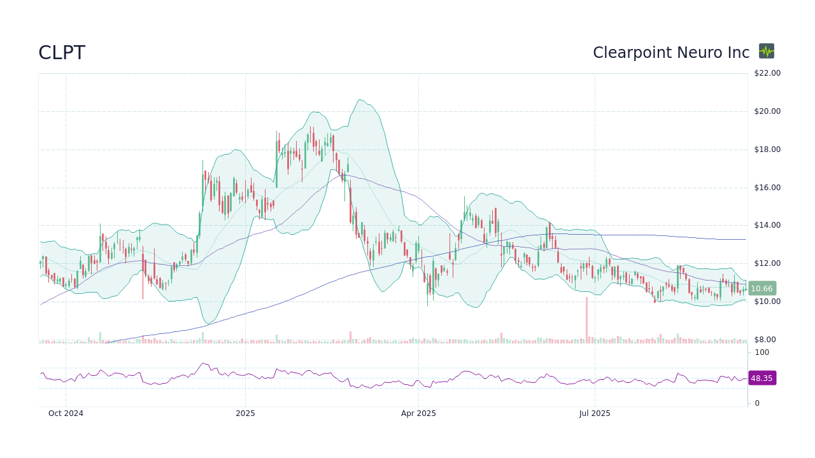Click the RSI value label 48.35

pyautogui.click(x=762, y=378)
